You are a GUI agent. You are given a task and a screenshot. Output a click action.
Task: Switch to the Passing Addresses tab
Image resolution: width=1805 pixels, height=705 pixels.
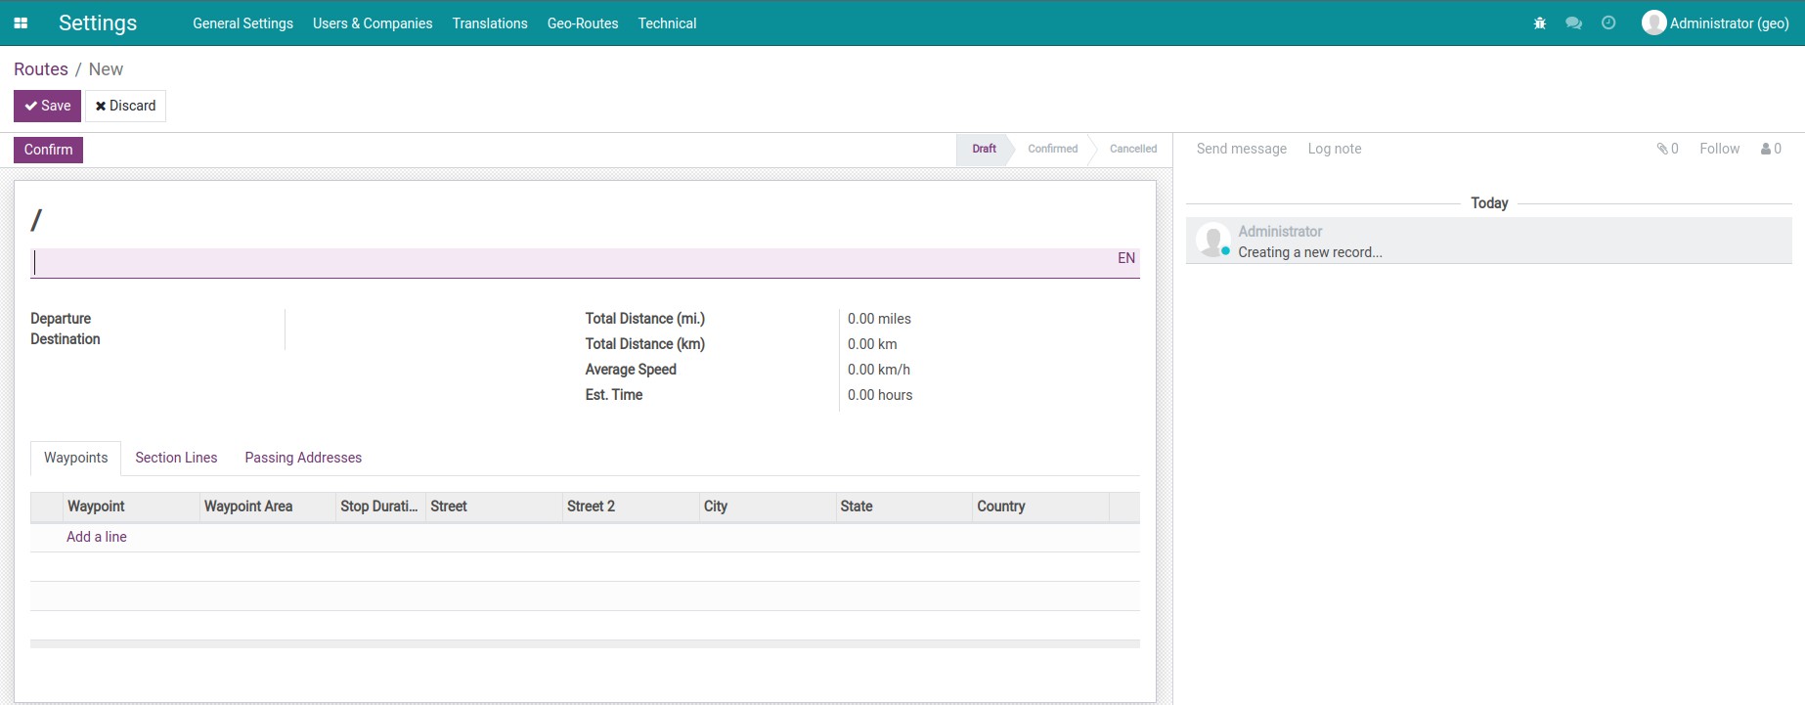303,458
